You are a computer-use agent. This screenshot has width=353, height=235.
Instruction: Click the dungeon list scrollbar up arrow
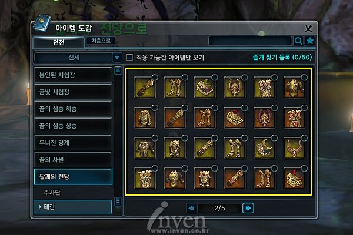click(x=118, y=70)
